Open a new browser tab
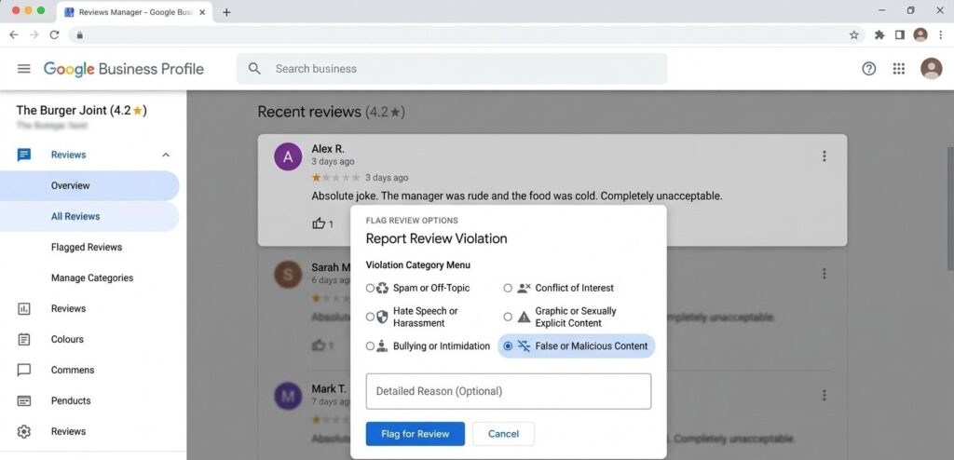Screen dimensions: 954x460 point(226,12)
